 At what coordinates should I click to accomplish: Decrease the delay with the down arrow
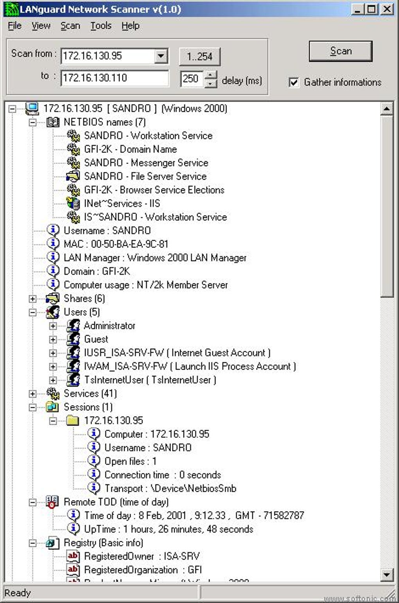[210, 83]
